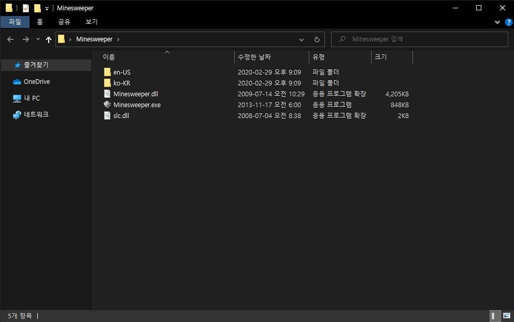This screenshot has width=514, height=322.
Task: Minimize the Minesweeper explorer window
Action: (x=455, y=8)
